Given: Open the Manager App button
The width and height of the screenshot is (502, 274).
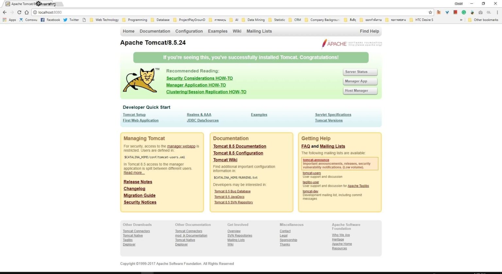Looking at the screenshot, I should (360, 81).
